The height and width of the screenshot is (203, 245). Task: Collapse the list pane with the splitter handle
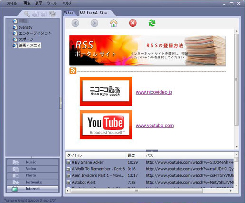pos(152,151)
